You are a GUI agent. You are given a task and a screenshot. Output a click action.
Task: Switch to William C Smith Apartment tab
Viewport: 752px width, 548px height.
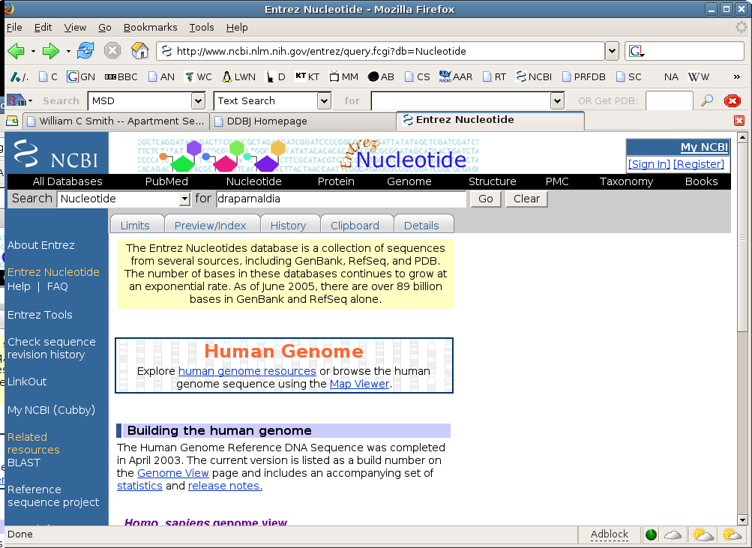(x=115, y=121)
